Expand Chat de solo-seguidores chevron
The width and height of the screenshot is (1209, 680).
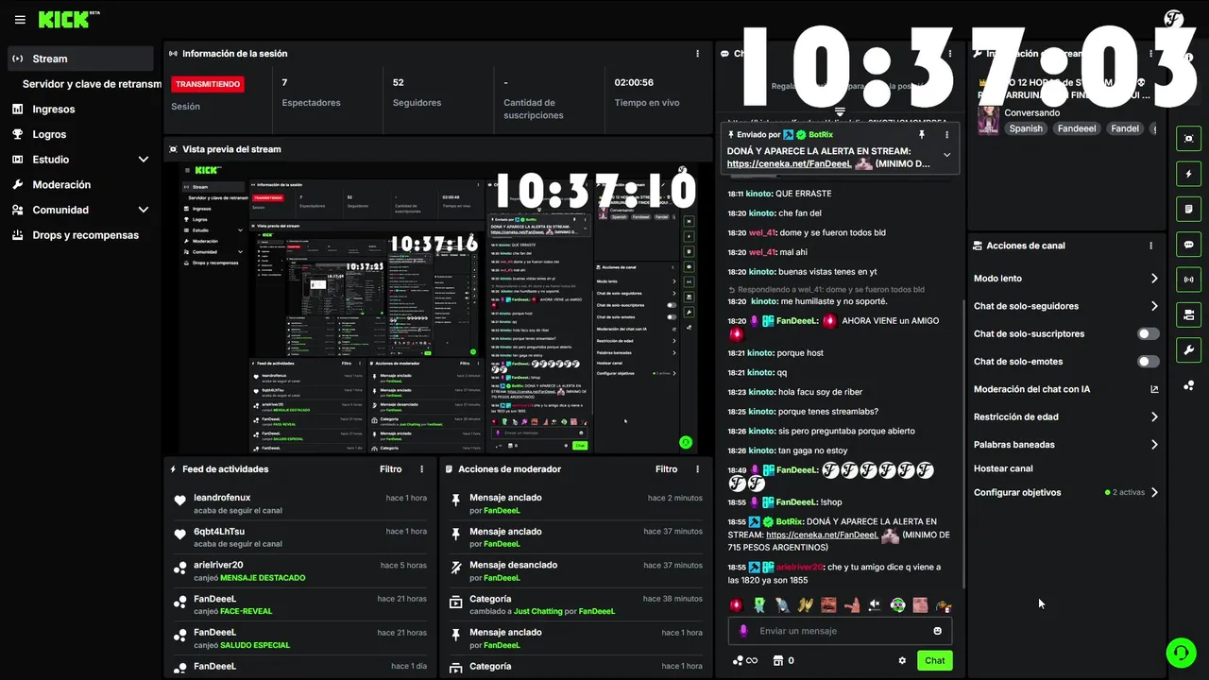click(1154, 306)
